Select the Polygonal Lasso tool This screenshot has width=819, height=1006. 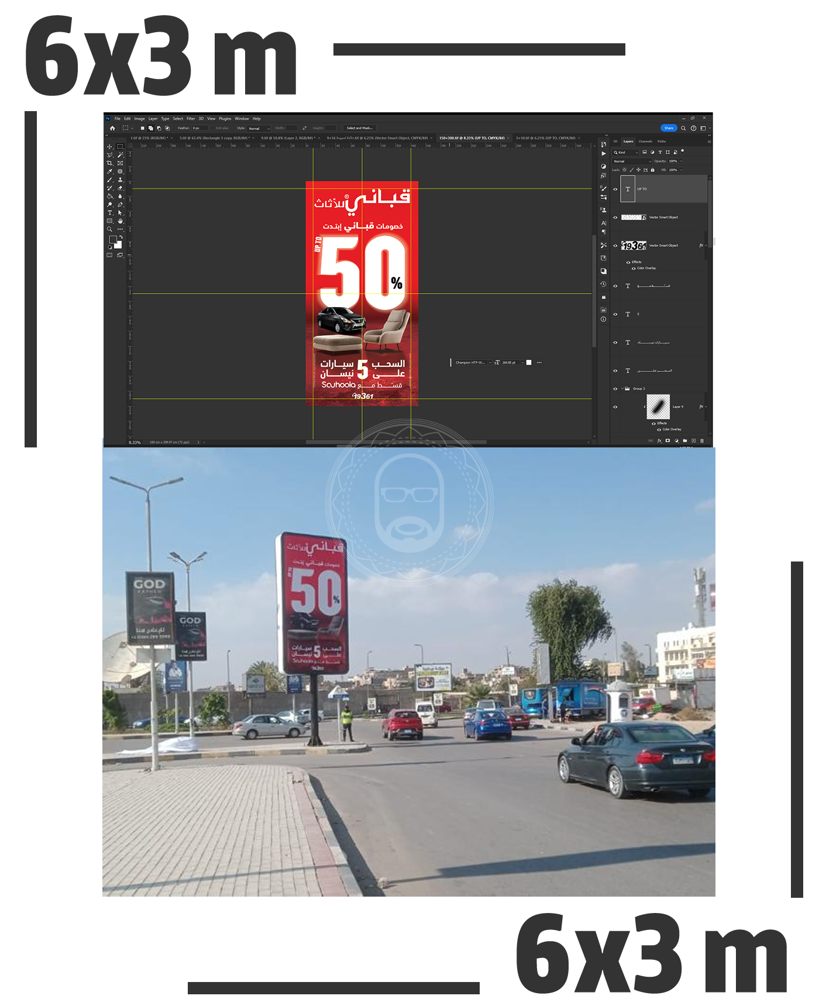tap(109, 155)
